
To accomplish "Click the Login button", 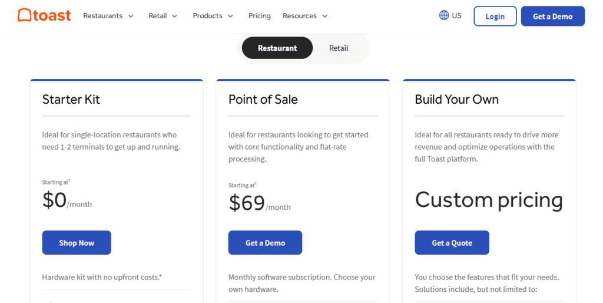I will coord(495,17).
